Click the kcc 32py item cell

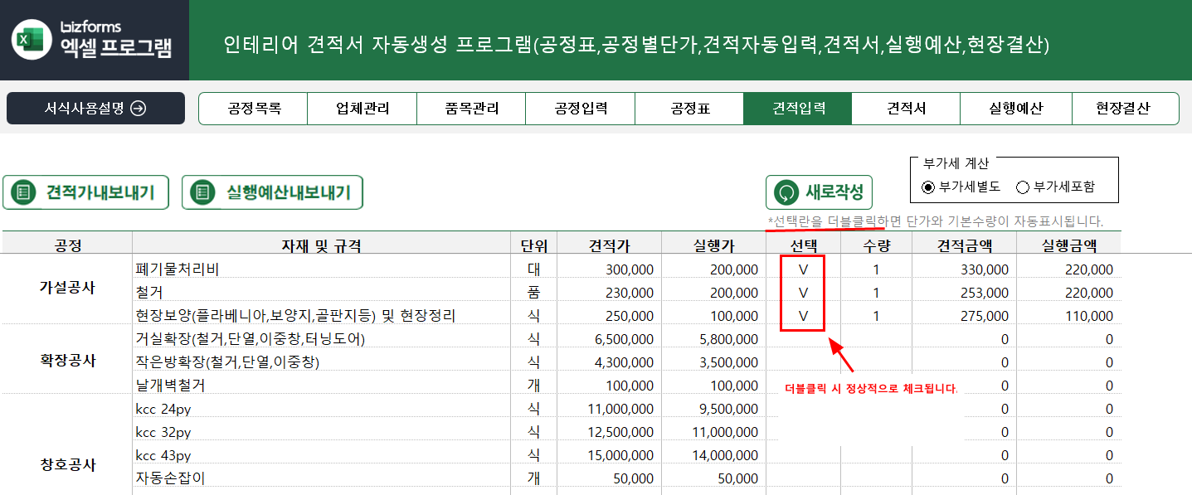320,431
